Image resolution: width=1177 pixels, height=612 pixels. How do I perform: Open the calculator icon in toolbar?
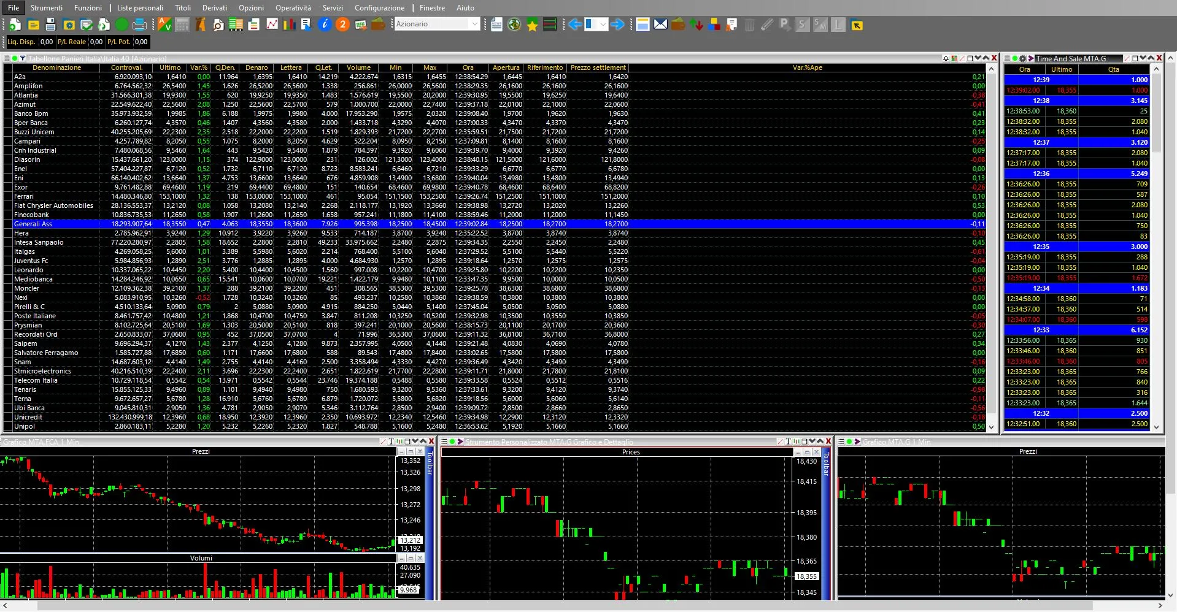(182, 25)
